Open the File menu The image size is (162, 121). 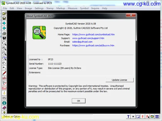5,8
